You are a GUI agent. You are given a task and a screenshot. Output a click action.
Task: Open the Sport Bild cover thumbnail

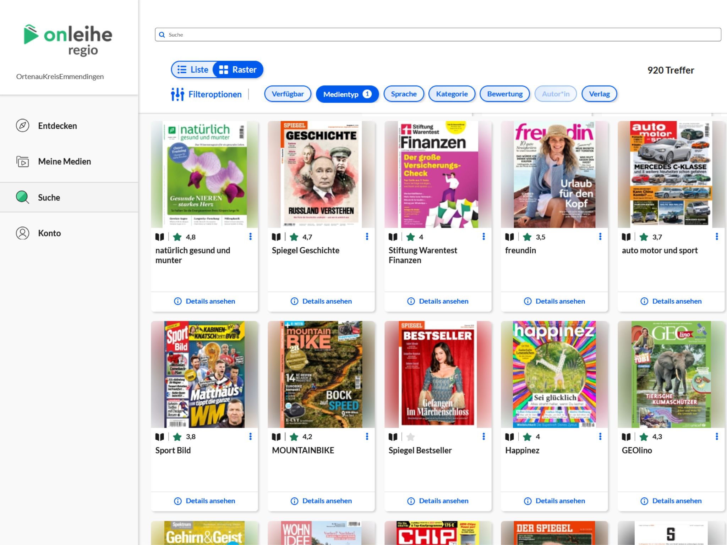204,374
